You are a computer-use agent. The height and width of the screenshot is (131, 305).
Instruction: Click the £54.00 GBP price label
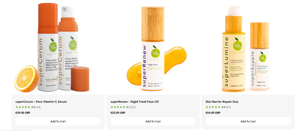click(x=213, y=113)
